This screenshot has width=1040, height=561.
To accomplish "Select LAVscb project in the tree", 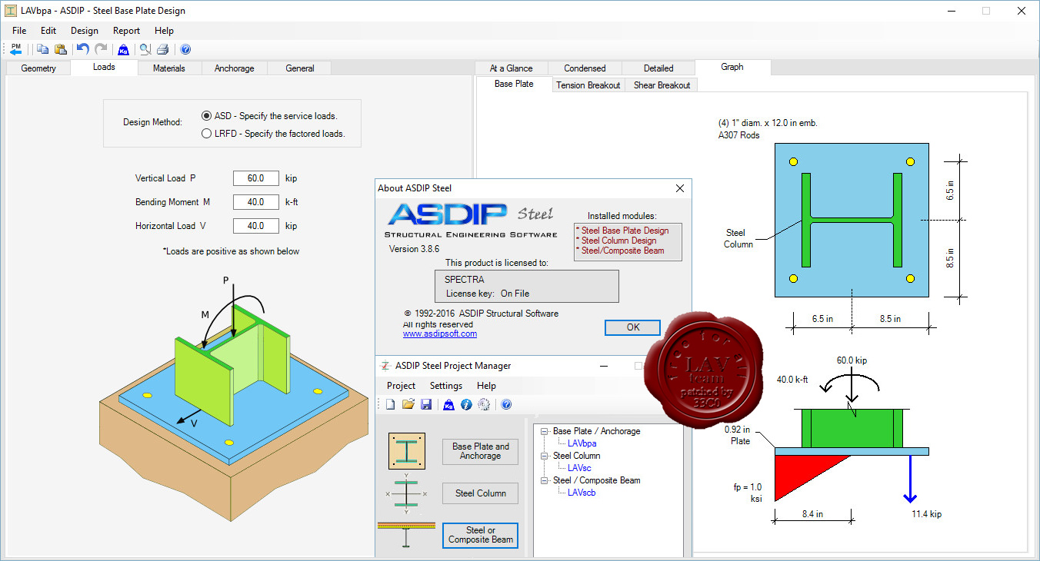I will coord(582,493).
